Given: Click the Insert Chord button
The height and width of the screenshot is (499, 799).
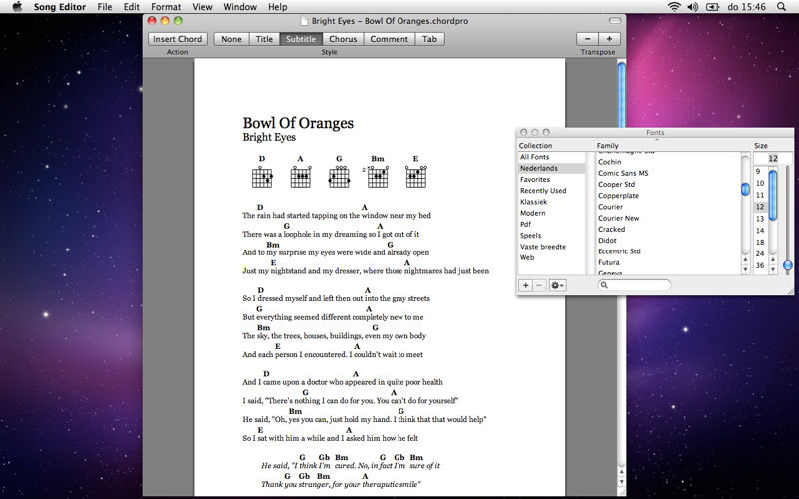Looking at the screenshot, I should (178, 39).
